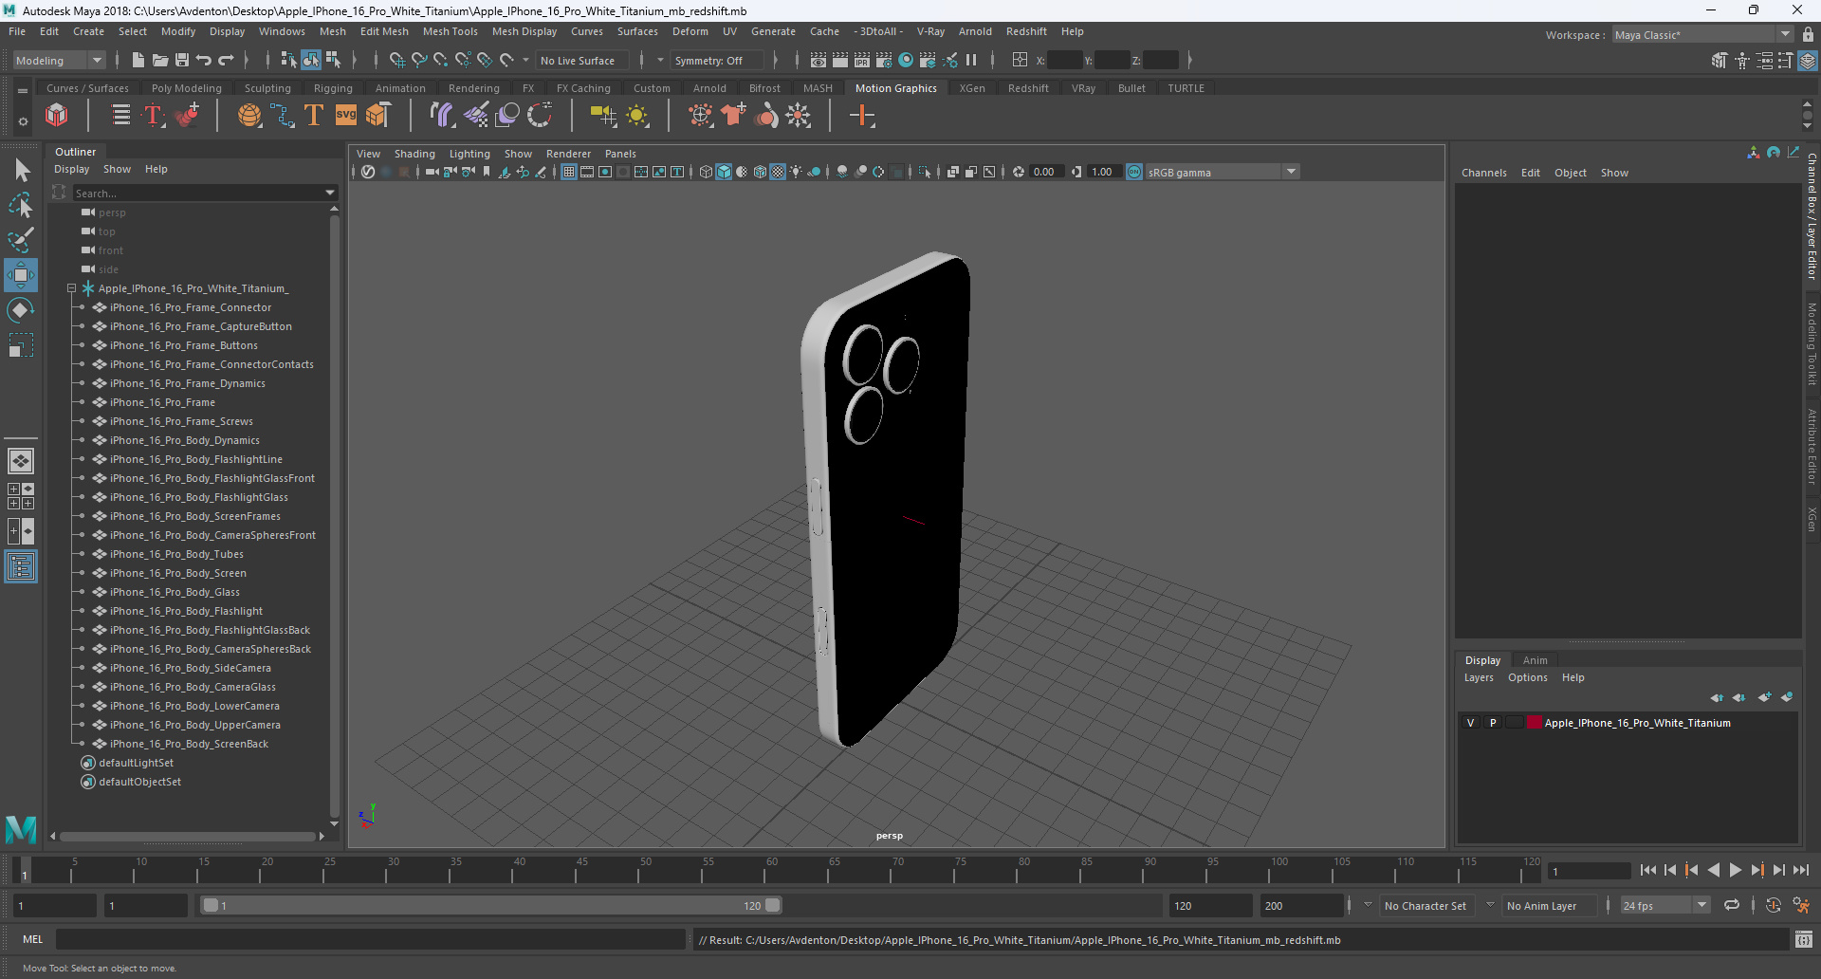Switch to the XGen shelf tab

(x=971, y=88)
